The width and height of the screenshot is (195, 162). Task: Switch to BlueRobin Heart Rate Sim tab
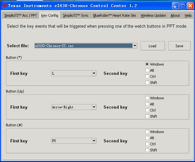click(x=114, y=15)
